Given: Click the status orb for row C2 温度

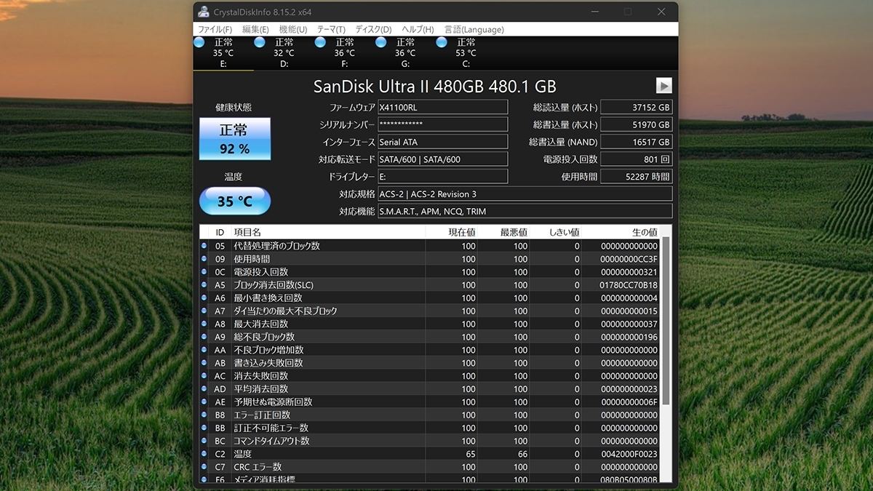Looking at the screenshot, I should pos(204,454).
